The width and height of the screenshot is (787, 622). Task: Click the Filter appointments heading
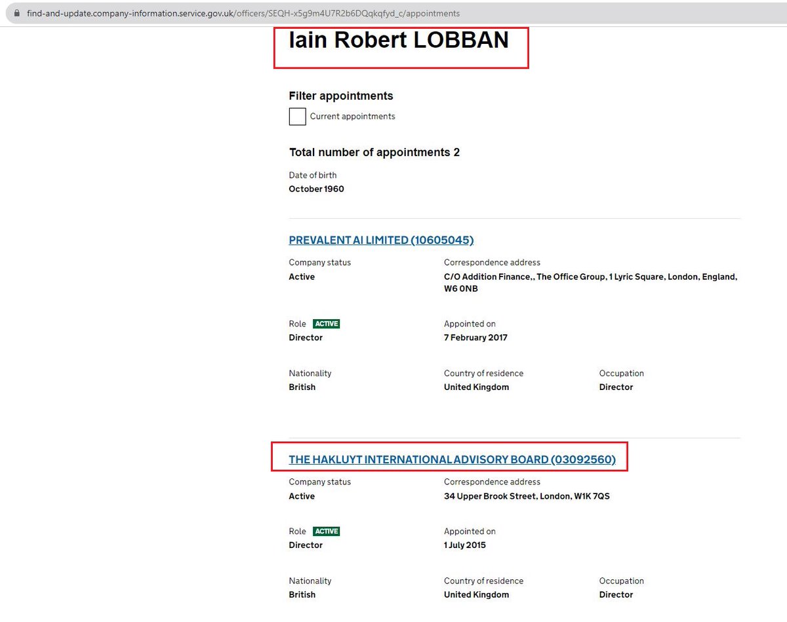(341, 96)
